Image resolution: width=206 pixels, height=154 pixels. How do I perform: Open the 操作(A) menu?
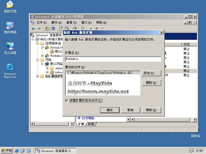[57, 23]
